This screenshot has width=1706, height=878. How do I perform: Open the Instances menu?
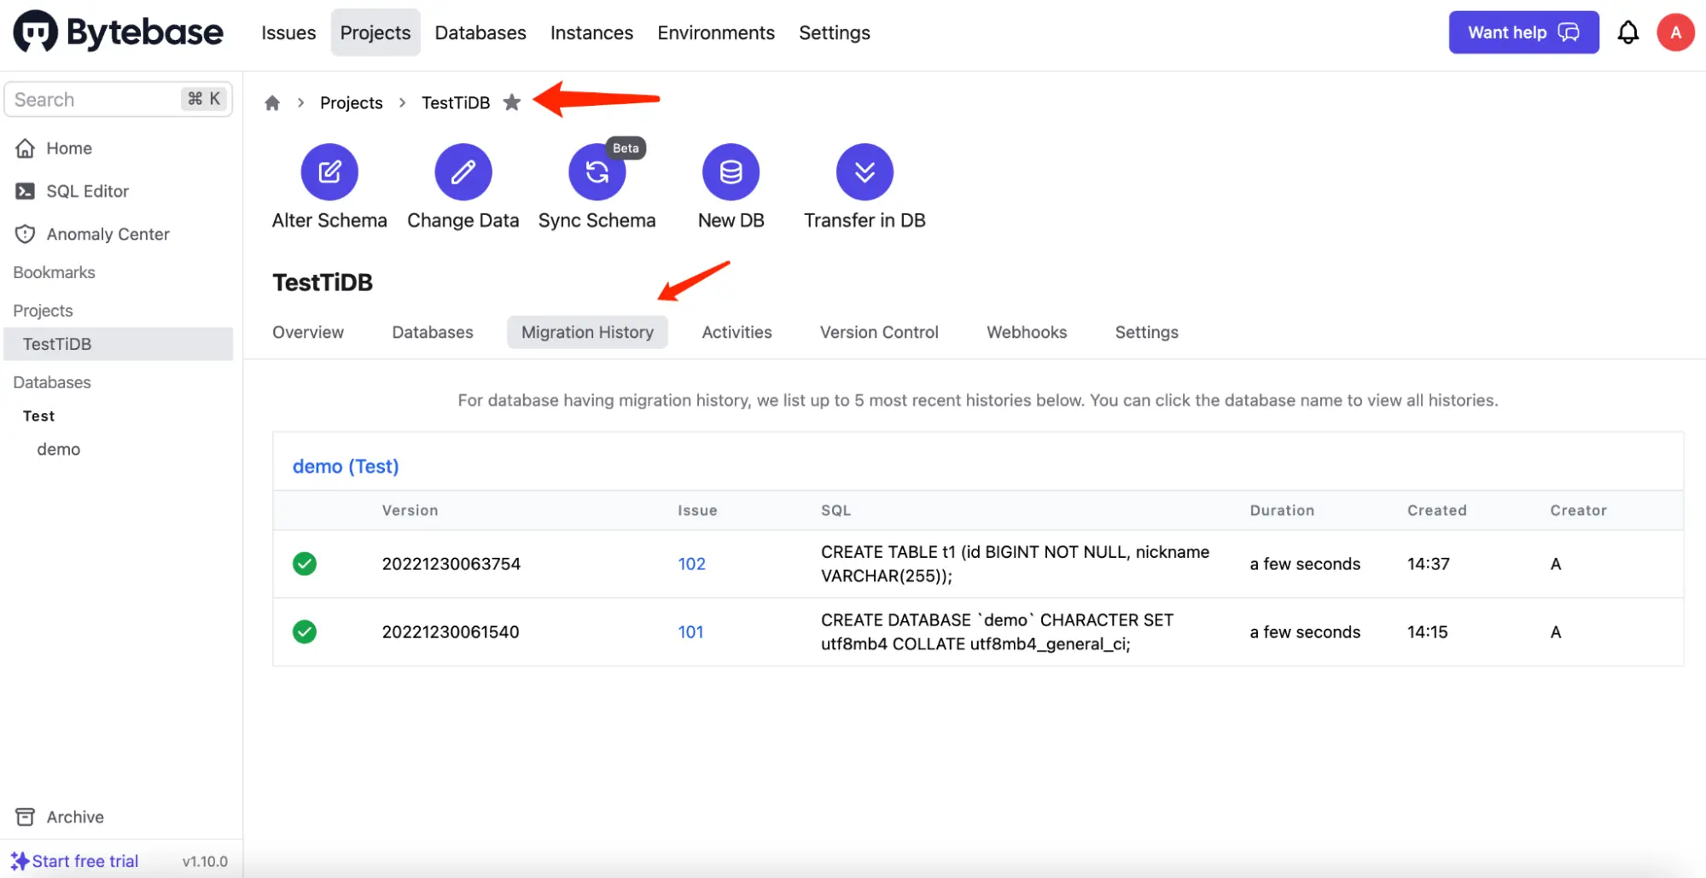tap(591, 32)
